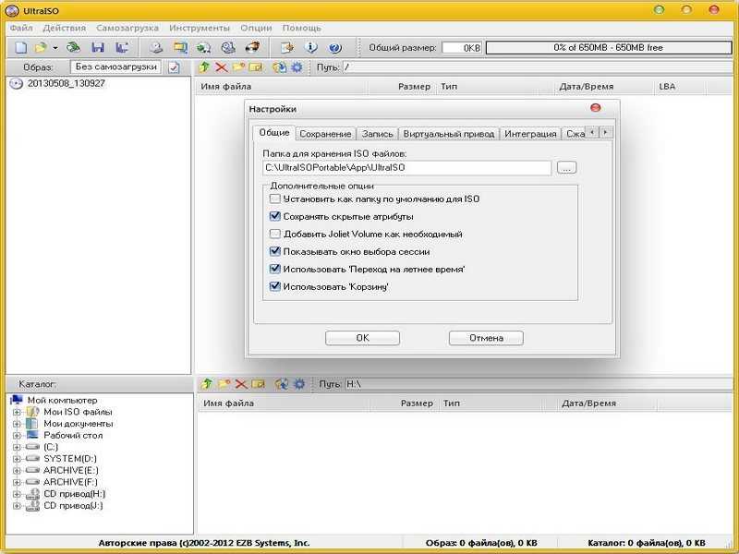The height and width of the screenshot is (554, 739).
Task: Click the Up arrow in image pane toolbar
Action: pos(204,67)
